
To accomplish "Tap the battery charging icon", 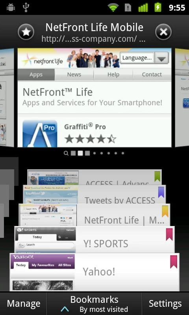I will 158,7.
